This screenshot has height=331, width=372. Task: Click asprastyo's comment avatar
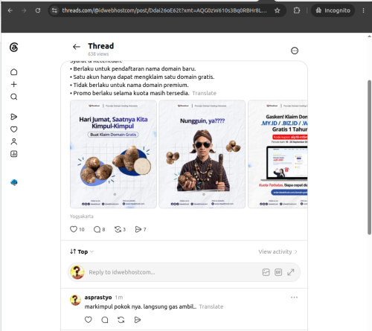(75, 300)
